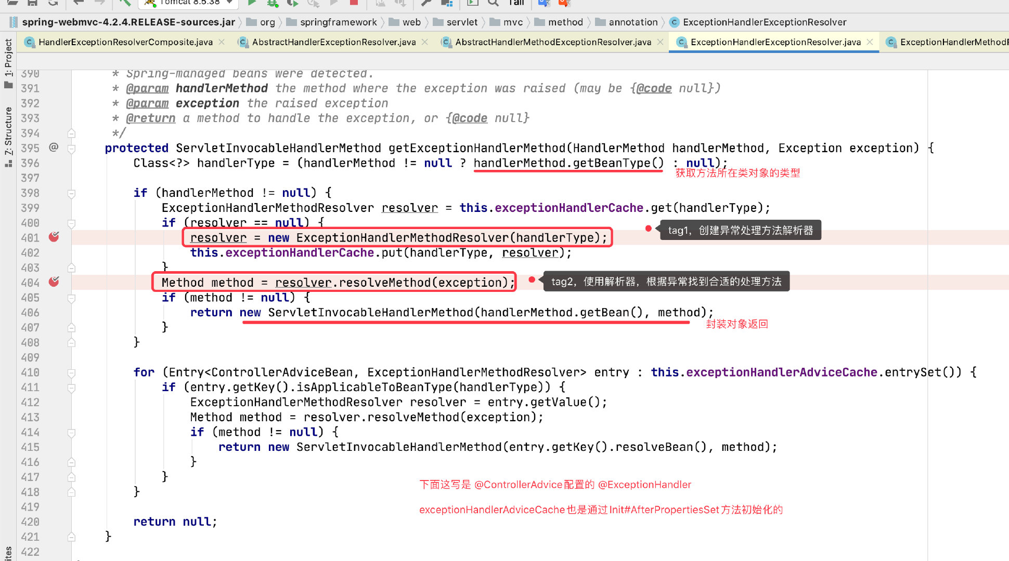Viewport: 1009px width, 561px height.
Task: Open the 1: Project tool window
Action: 8,62
